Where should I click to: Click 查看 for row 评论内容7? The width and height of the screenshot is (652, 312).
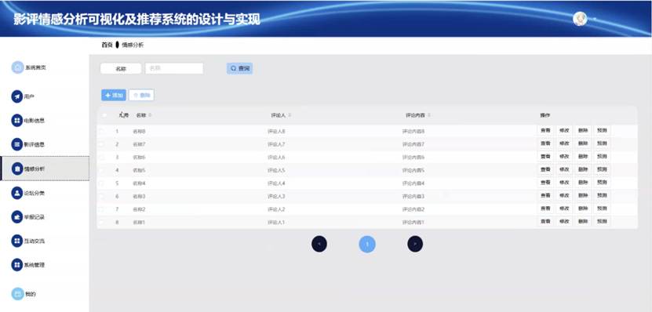click(x=545, y=143)
